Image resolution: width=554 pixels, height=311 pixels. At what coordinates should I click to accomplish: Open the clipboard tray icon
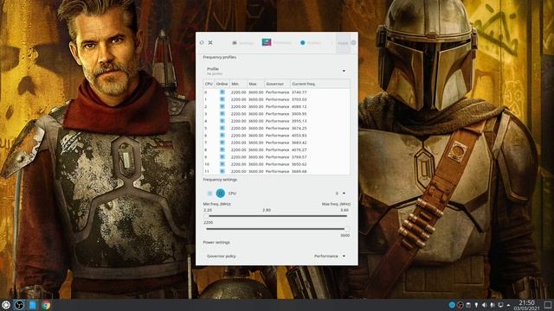tap(468, 305)
